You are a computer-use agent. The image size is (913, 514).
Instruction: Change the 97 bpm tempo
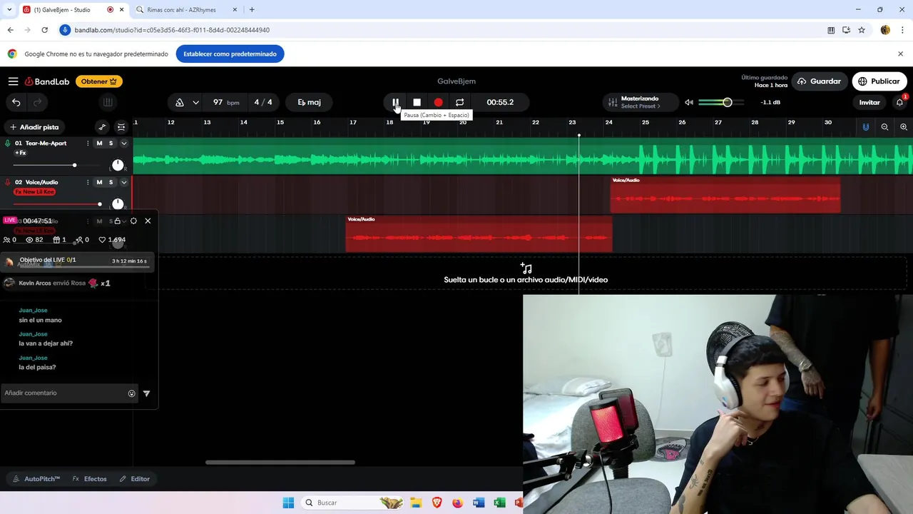tap(226, 102)
